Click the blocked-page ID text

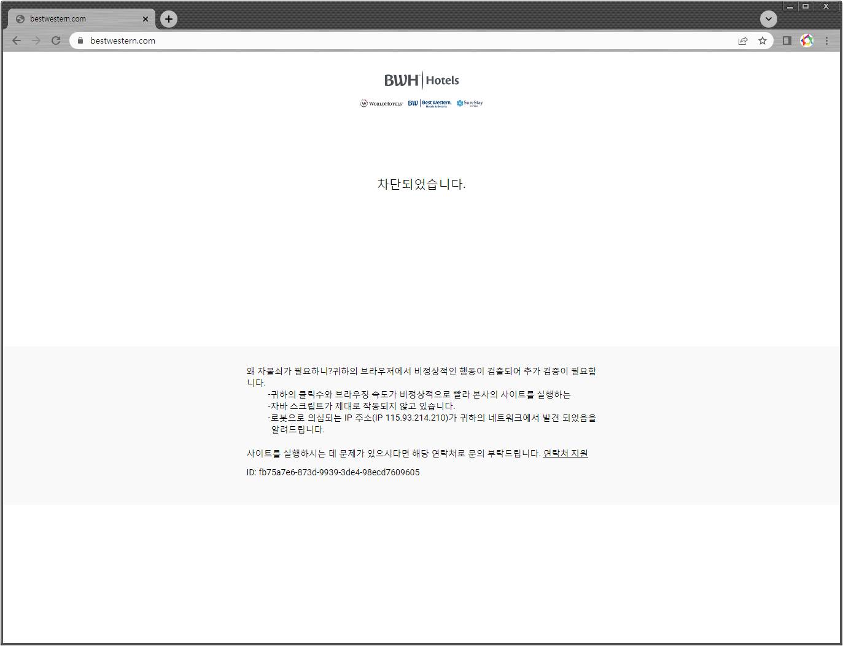(x=333, y=472)
